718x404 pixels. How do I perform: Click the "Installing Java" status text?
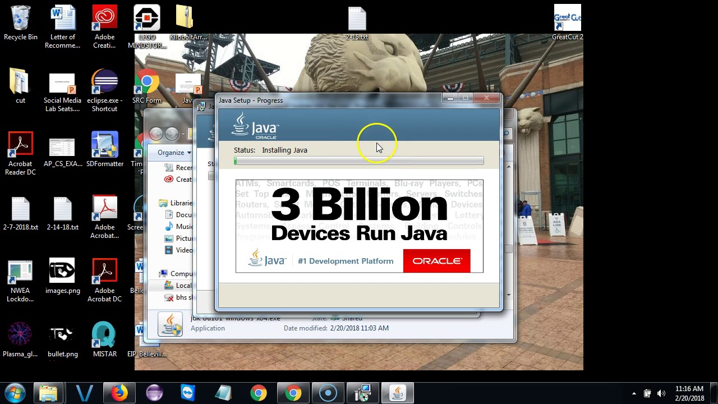pyautogui.click(x=284, y=150)
